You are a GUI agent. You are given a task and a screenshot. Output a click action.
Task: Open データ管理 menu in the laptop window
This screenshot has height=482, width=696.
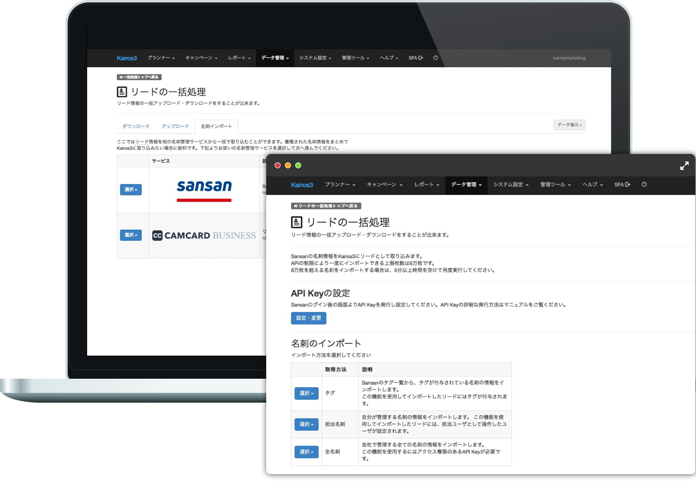point(275,58)
